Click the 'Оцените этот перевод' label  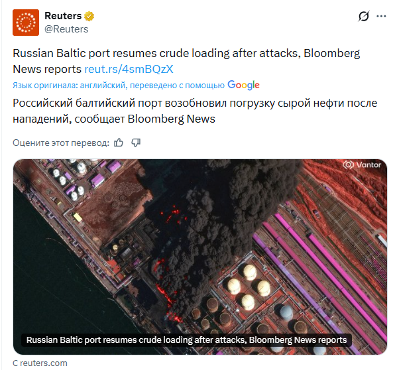[61, 143]
